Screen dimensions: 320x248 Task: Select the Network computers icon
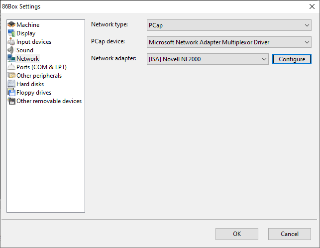11,58
